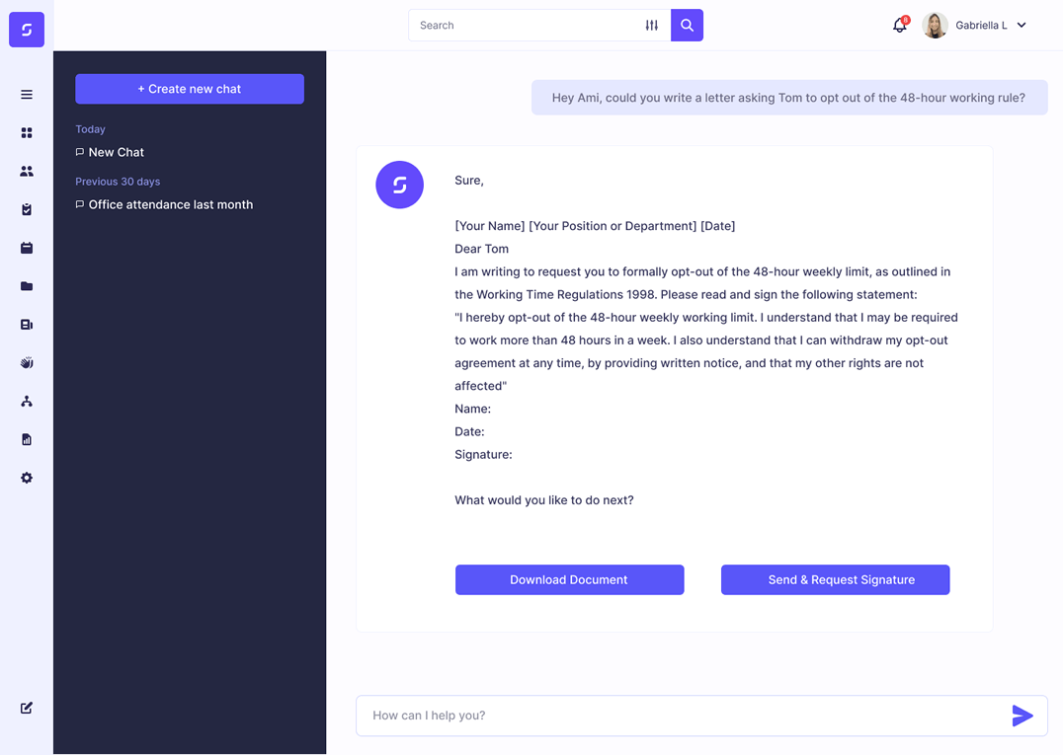Screen dimensions: 1063x755
Task: Select the documents folder icon
Action: tap(27, 286)
